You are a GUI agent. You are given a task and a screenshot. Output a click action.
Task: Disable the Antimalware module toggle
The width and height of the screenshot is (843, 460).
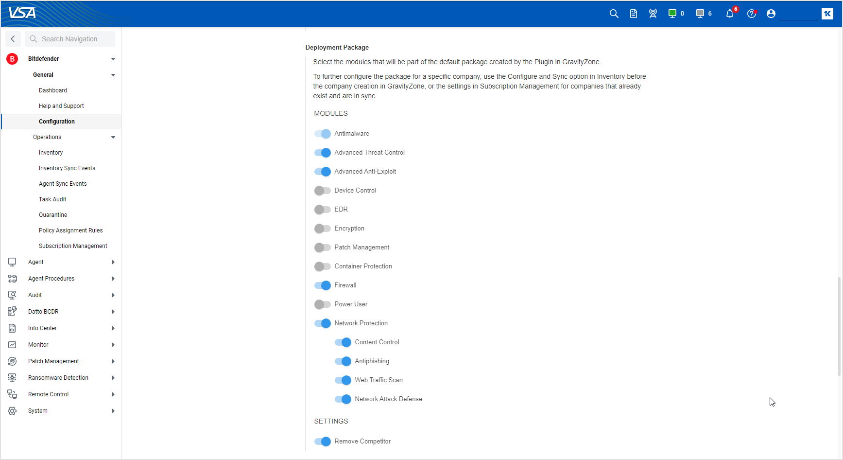322,133
